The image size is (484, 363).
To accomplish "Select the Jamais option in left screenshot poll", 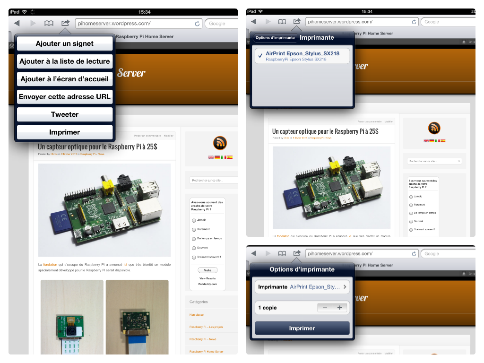I will [x=194, y=220].
